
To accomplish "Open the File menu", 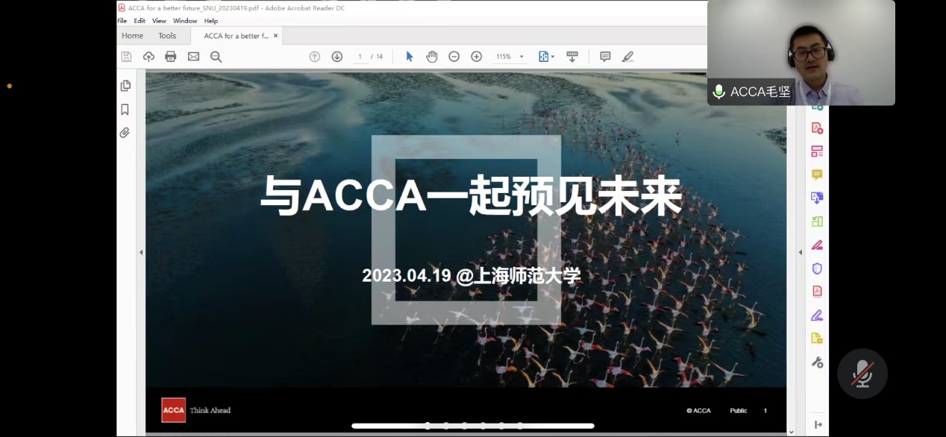I will click(x=122, y=21).
